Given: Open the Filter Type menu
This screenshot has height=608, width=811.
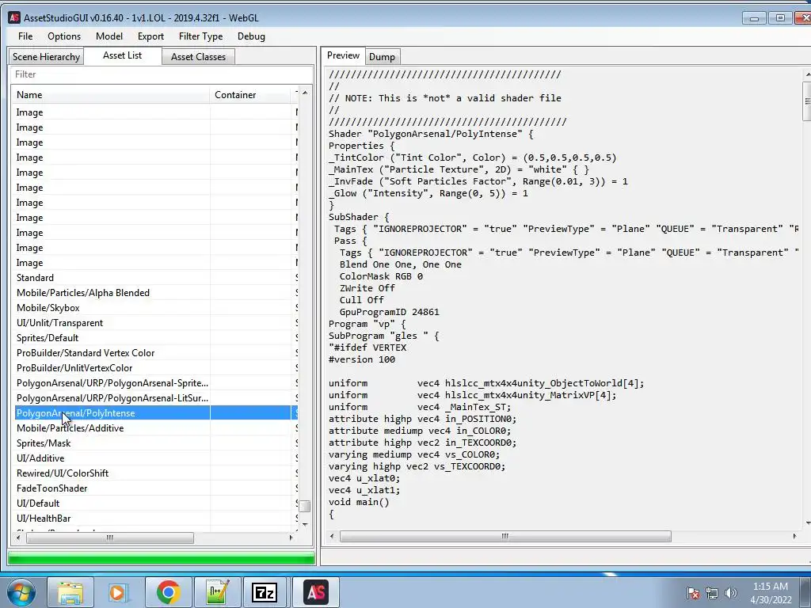Looking at the screenshot, I should [200, 36].
